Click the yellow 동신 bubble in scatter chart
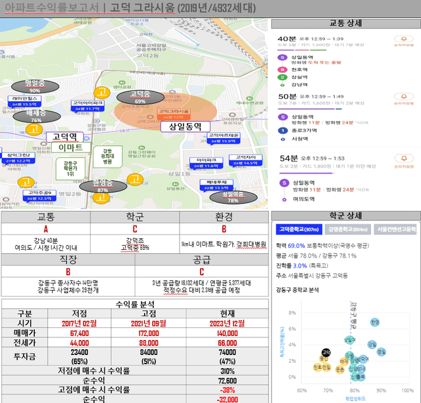The height and width of the screenshot is (403, 421). pos(324,358)
